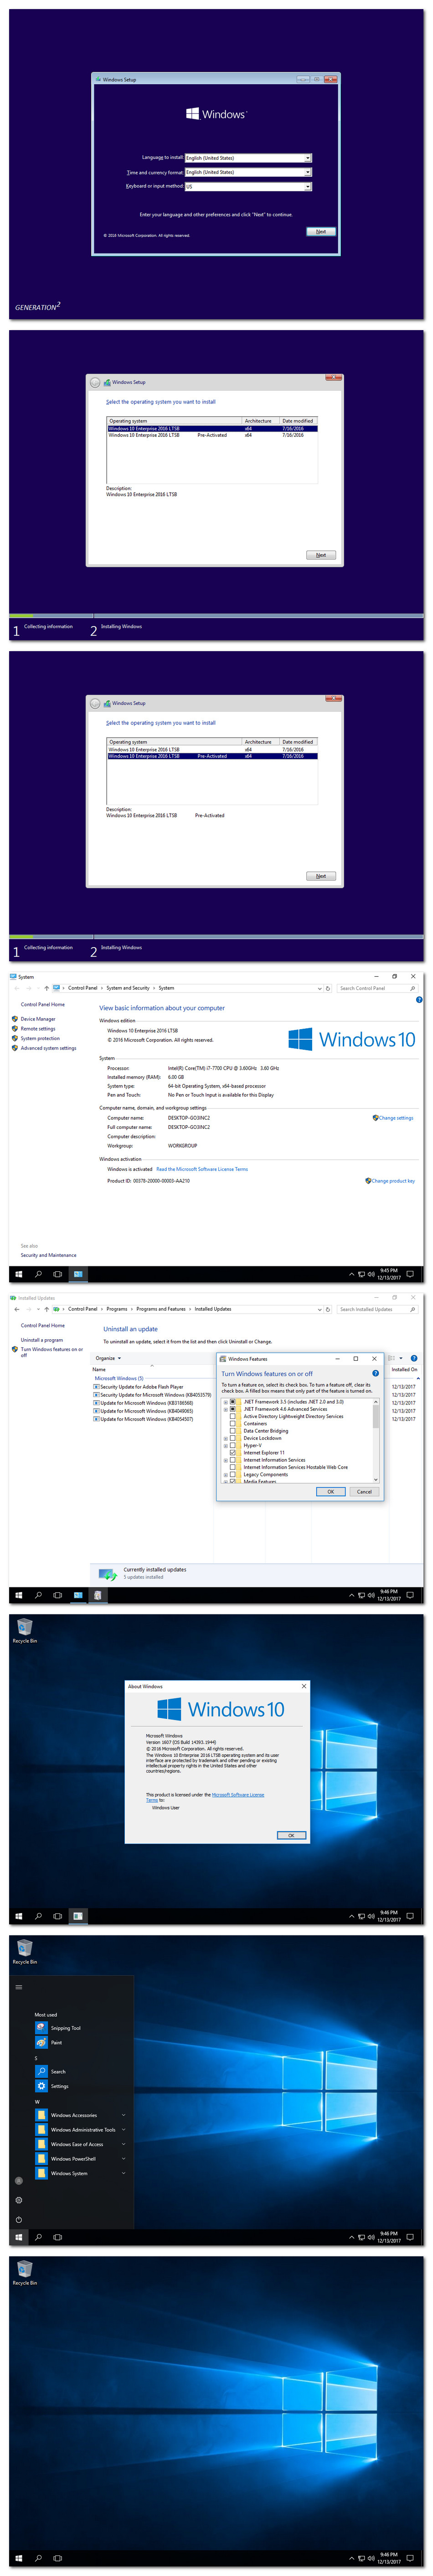Click Cancel in the Windows Features dialog
Viewport: 433px width, 2576px height.
364,1491
